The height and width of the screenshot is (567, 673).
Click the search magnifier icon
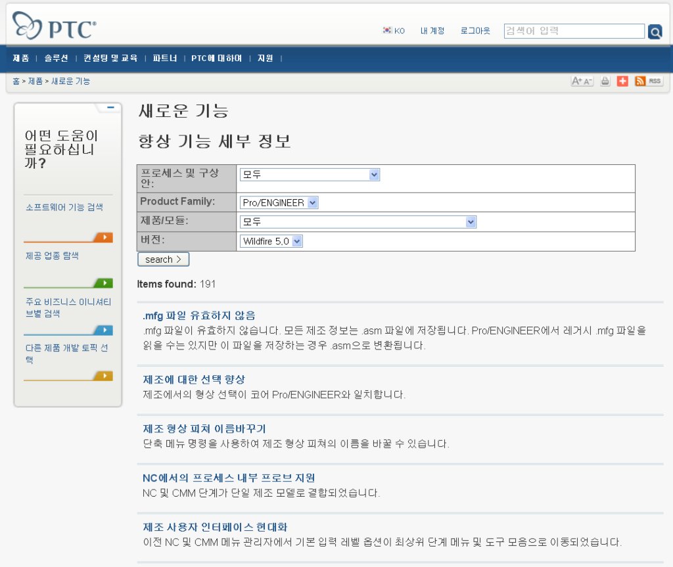(655, 32)
